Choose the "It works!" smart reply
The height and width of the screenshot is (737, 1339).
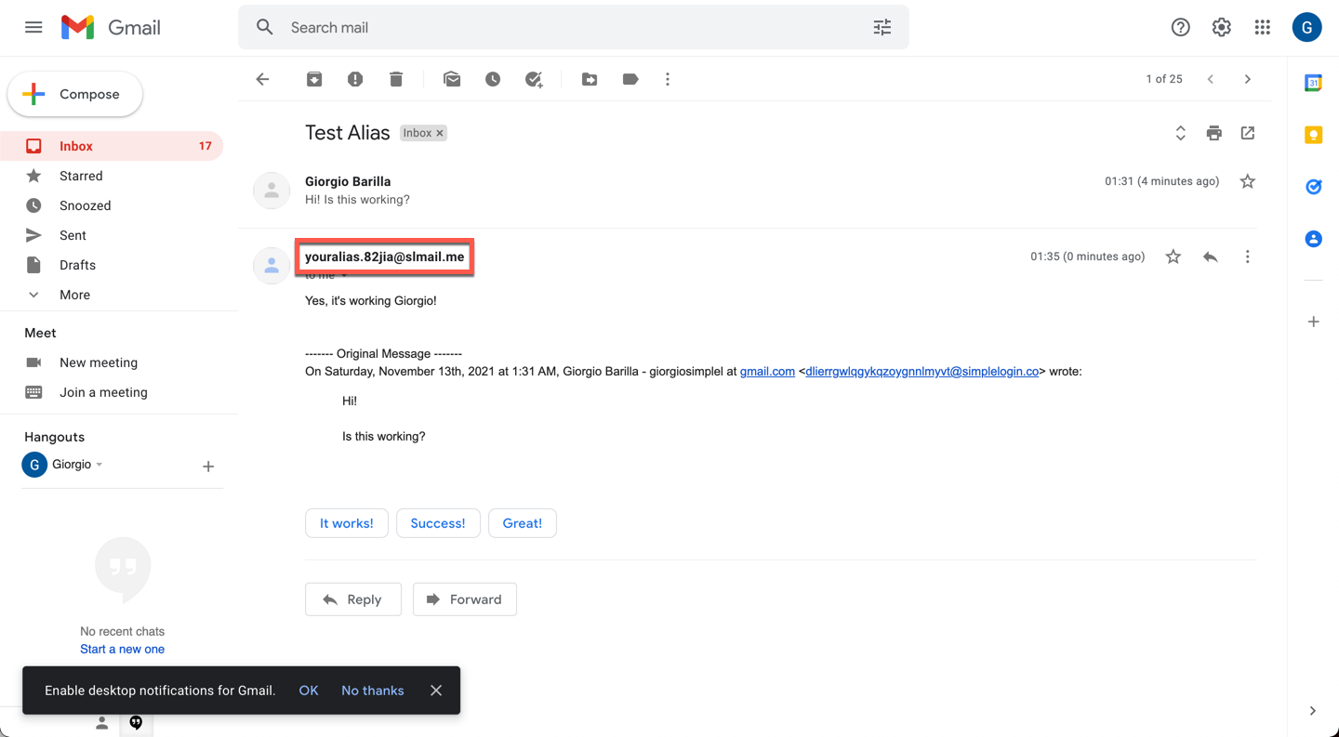pos(346,523)
